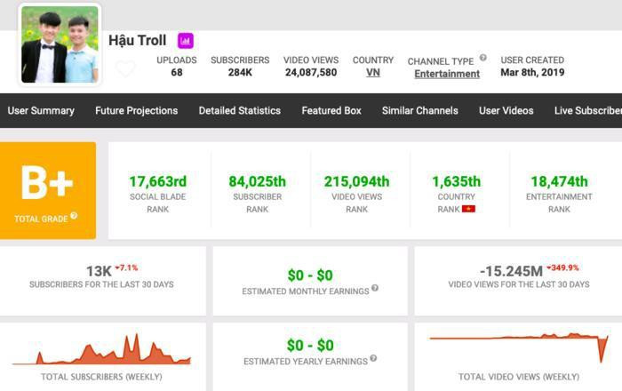Click the question mark beside Total Grade

(74, 216)
